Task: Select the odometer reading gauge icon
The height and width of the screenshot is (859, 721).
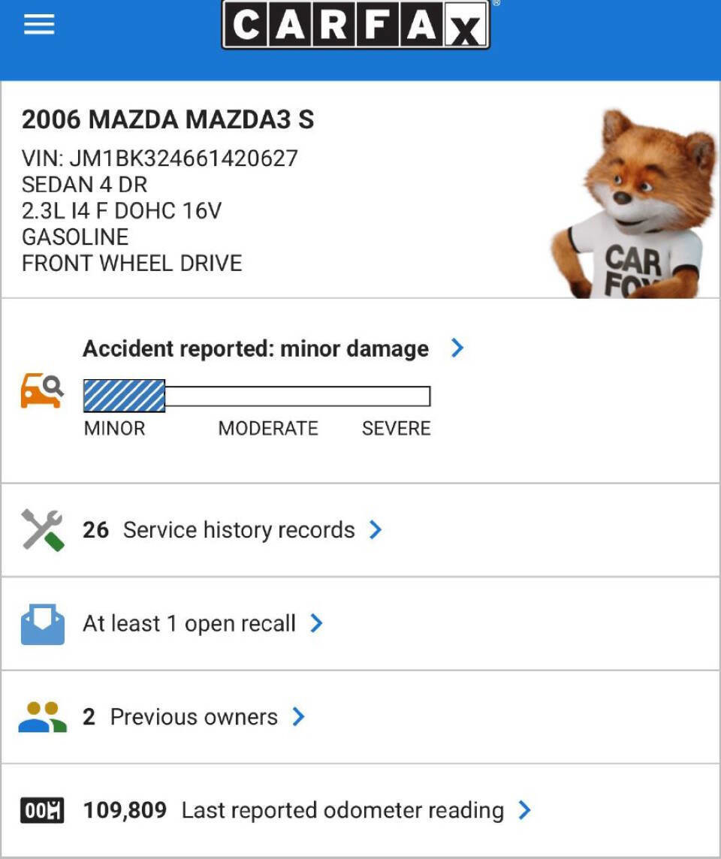Action: coord(42,809)
